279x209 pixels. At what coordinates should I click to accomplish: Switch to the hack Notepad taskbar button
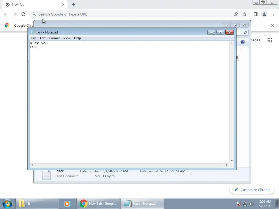coord(142,204)
